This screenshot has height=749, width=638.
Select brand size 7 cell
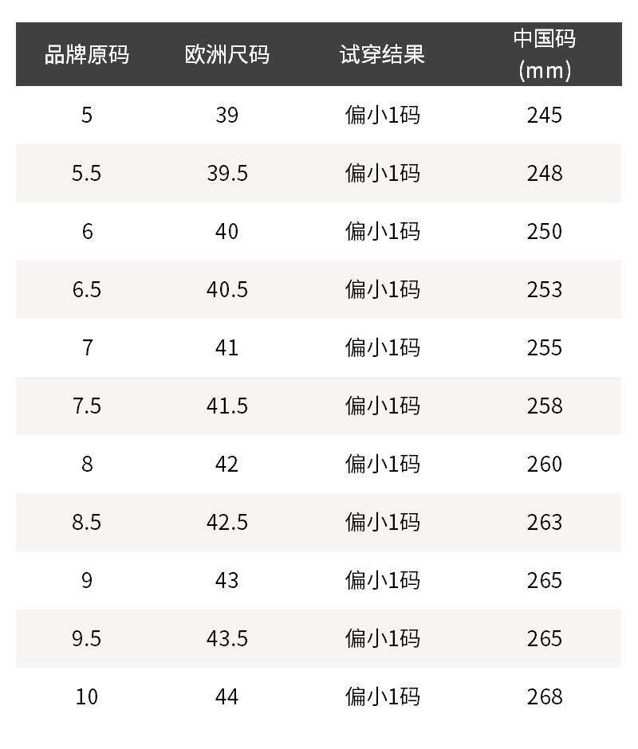(86, 348)
